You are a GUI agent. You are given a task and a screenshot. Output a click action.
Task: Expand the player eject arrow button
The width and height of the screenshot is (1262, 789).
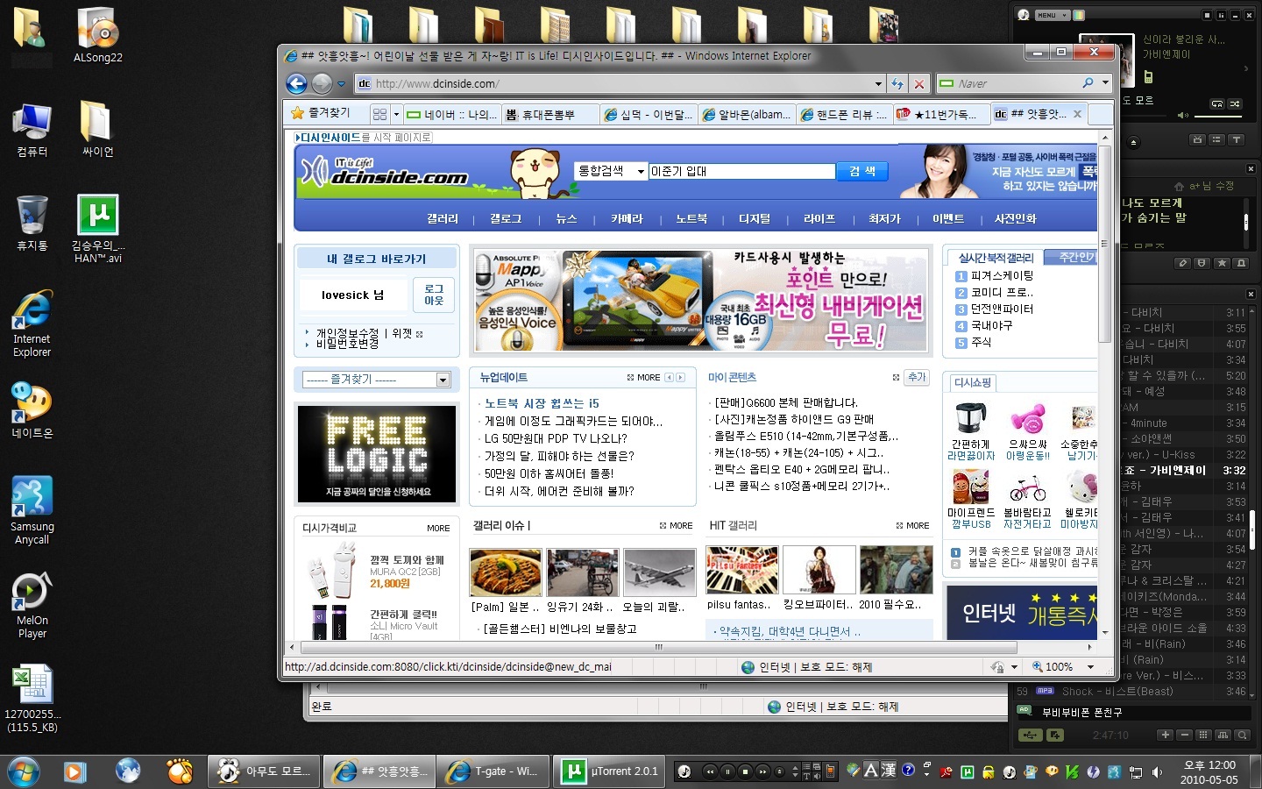pyautogui.click(x=1133, y=142)
